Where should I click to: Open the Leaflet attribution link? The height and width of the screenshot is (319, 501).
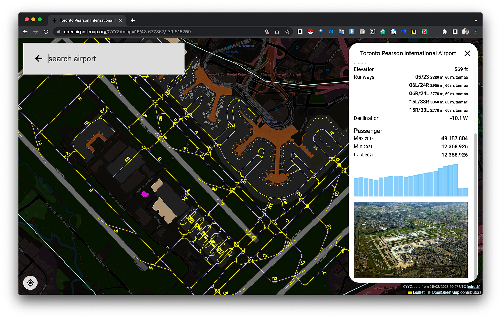(418, 292)
